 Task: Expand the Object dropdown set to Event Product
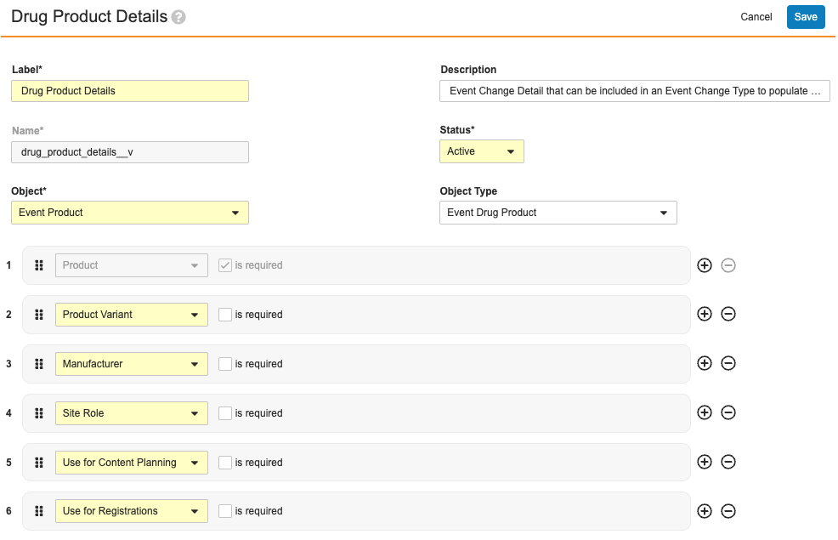(x=130, y=213)
